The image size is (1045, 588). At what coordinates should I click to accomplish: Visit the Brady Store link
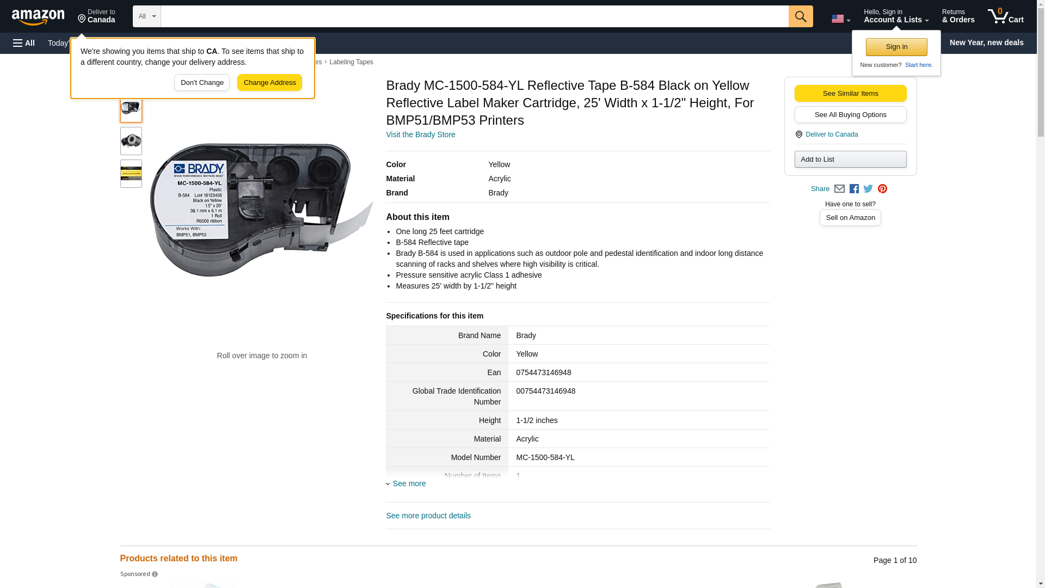pyautogui.click(x=420, y=134)
